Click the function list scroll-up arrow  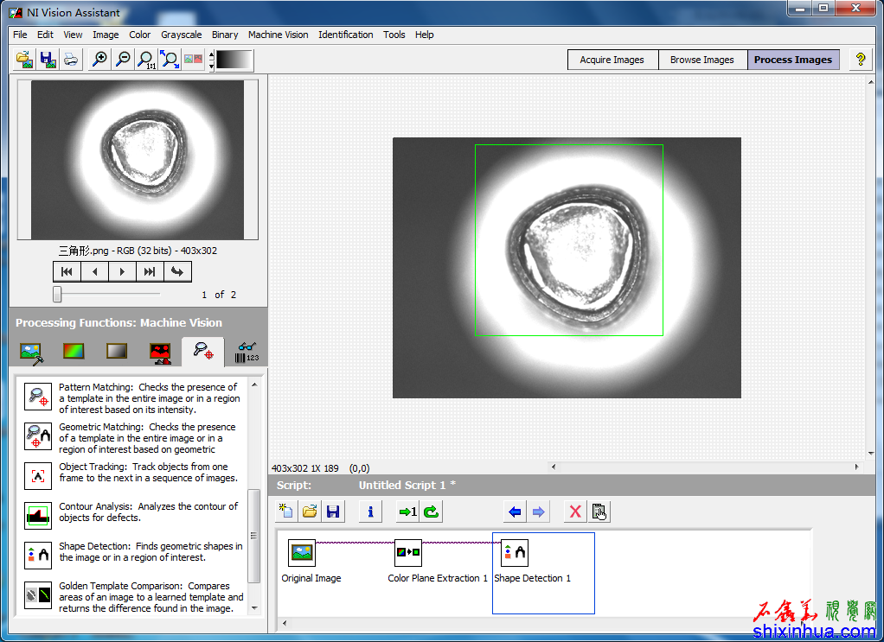point(254,385)
